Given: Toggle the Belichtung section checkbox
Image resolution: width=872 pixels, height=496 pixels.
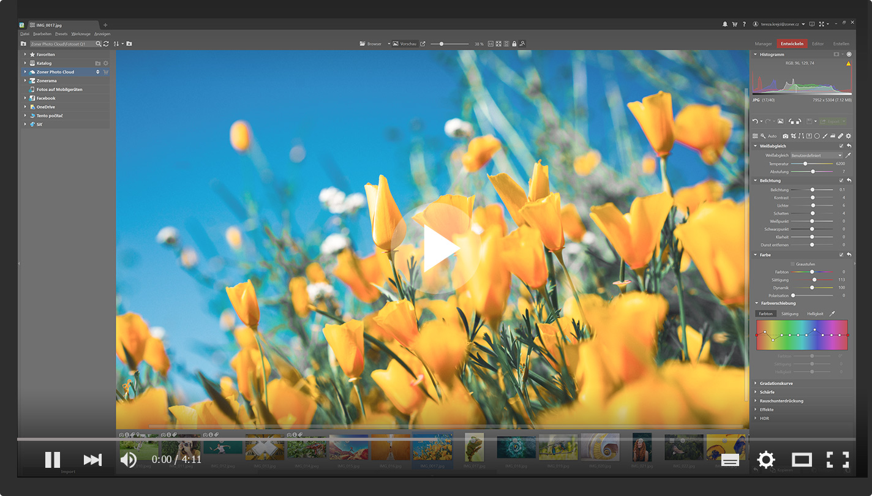Looking at the screenshot, I should [841, 181].
